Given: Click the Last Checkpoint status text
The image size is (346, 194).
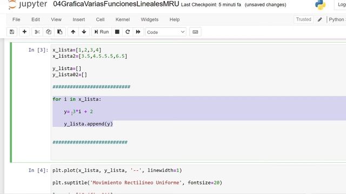Looking at the screenshot, I should pyautogui.click(x=211, y=5).
